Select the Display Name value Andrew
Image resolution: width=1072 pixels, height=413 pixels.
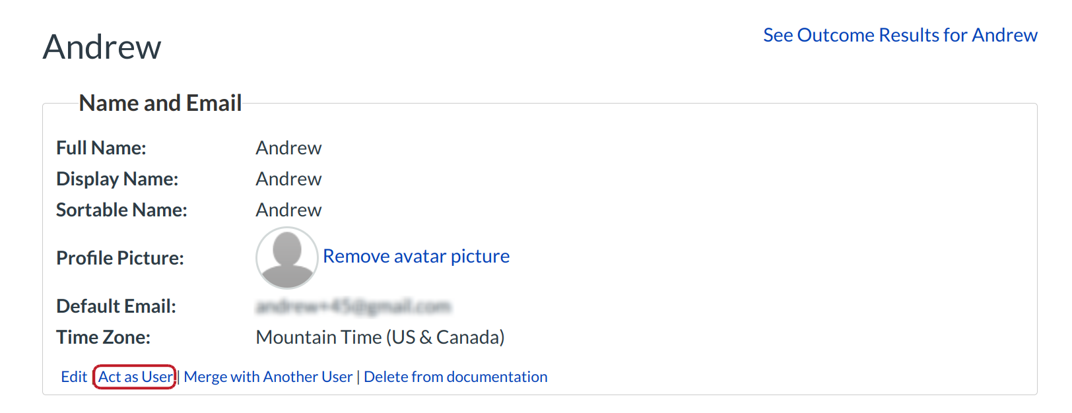pos(288,179)
